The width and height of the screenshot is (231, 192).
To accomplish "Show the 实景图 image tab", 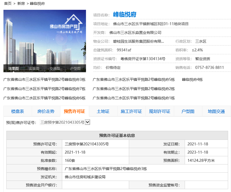I will pos(34,69).
